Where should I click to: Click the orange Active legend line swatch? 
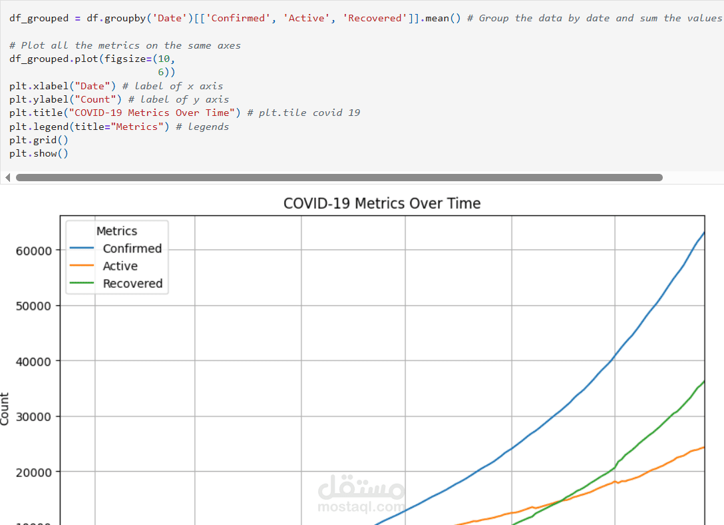[82, 266]
